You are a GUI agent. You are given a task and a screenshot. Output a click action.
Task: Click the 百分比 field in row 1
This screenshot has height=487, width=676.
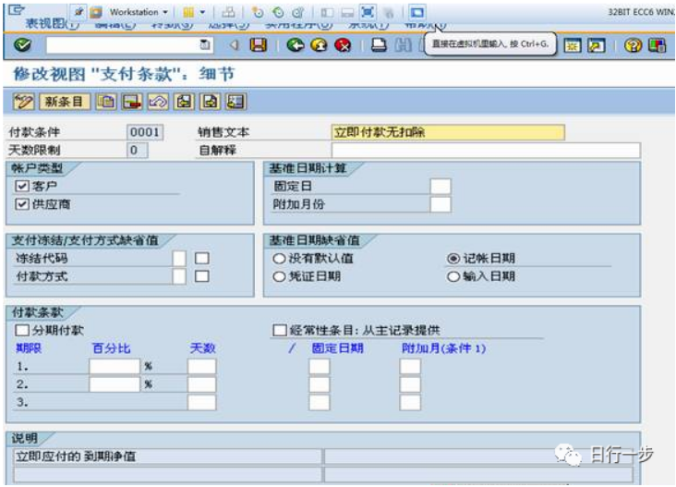(x=115, y=366)
